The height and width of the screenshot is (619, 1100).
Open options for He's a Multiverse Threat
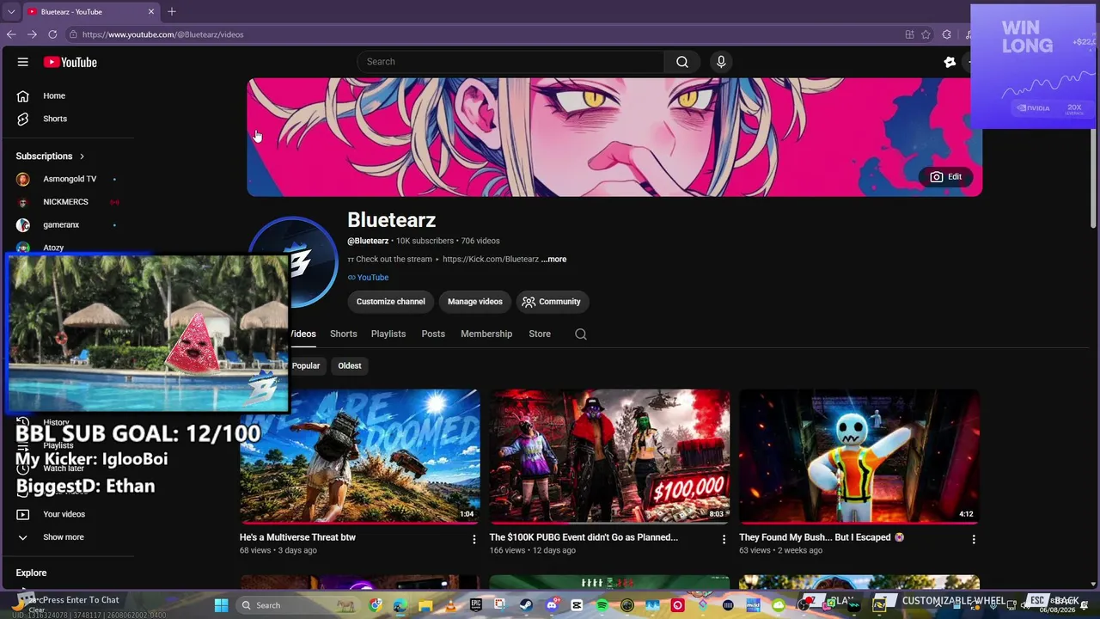pyautogui.click(x=474, y=539)
